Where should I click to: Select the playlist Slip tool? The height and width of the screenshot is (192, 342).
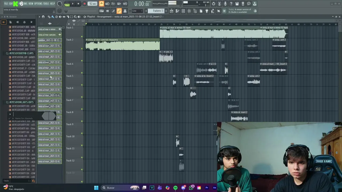pos(64,17)
